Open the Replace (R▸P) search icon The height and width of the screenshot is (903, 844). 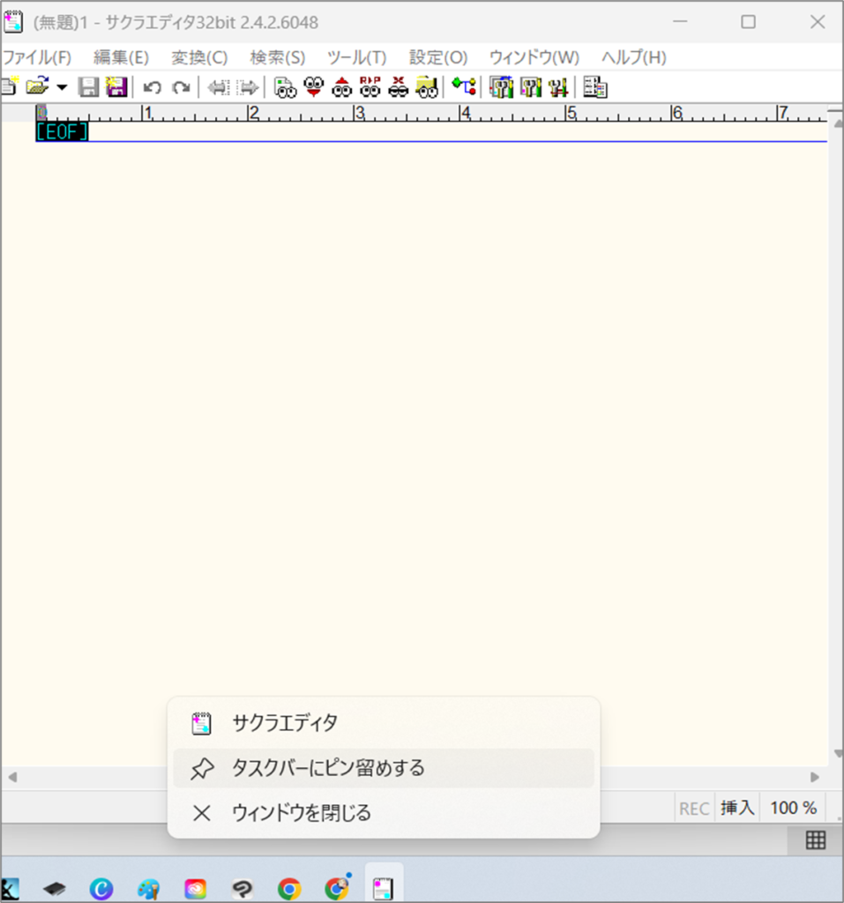tap(370, 86)
